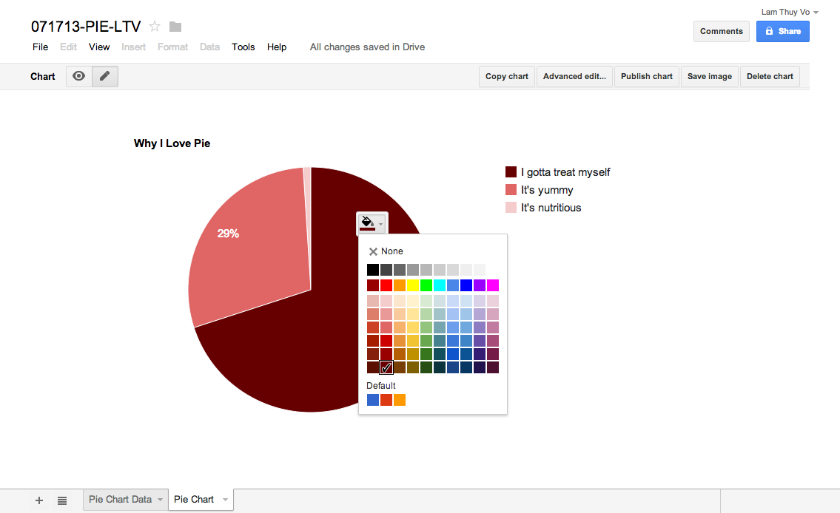Pick the black color swatch
840x513 pixels.
(373, 270)
